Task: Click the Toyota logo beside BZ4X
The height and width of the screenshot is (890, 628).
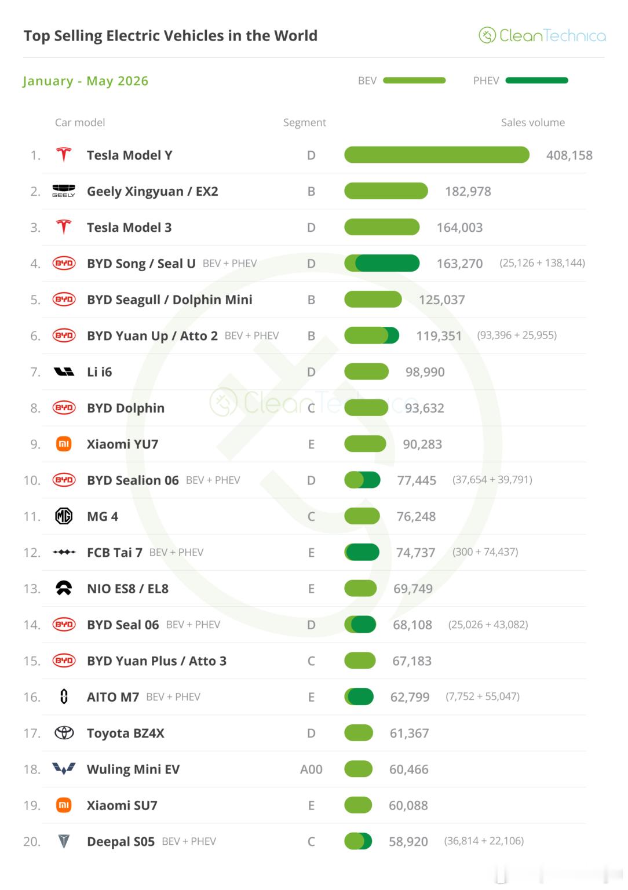Action: (x=64, y=733)
